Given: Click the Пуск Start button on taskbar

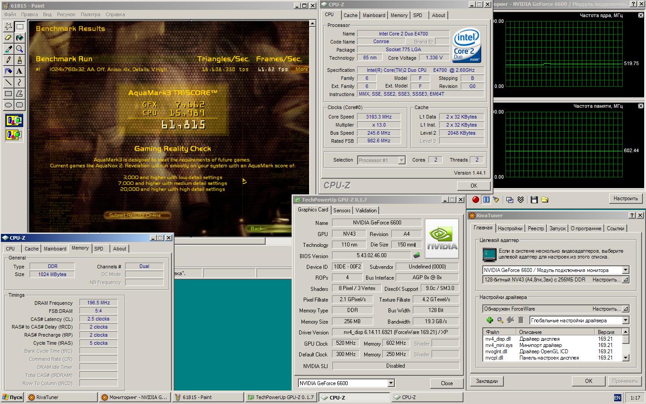Looking at the screenshot, I should 12,397.
